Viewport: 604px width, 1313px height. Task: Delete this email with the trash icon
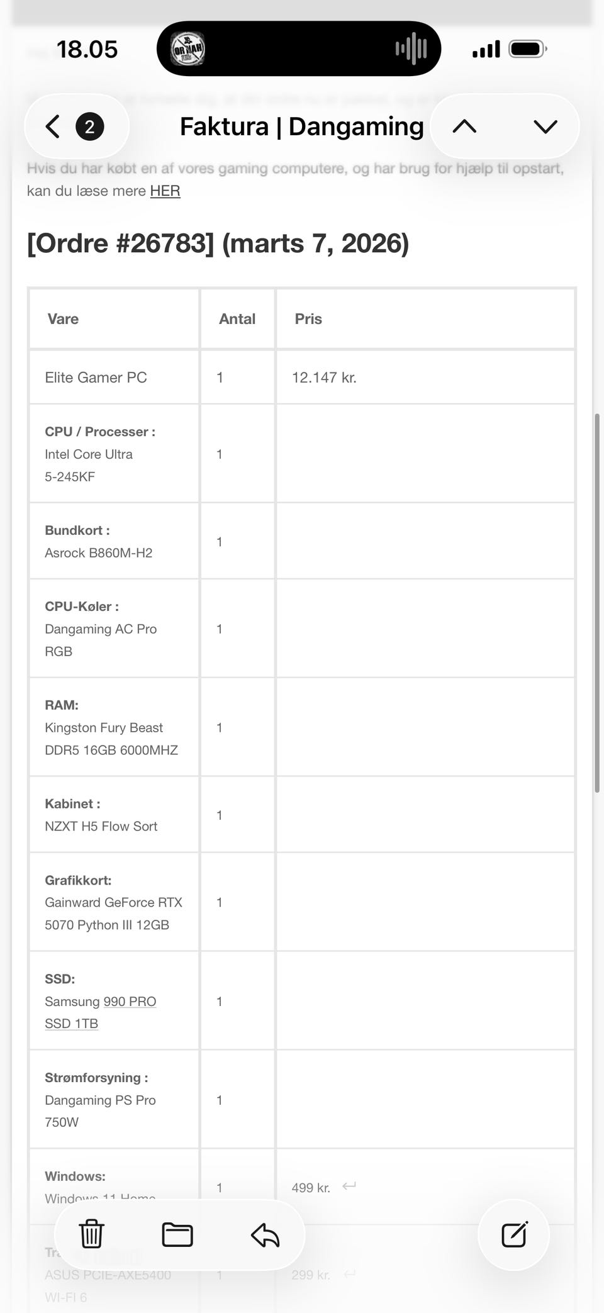tap(91, 1234)
